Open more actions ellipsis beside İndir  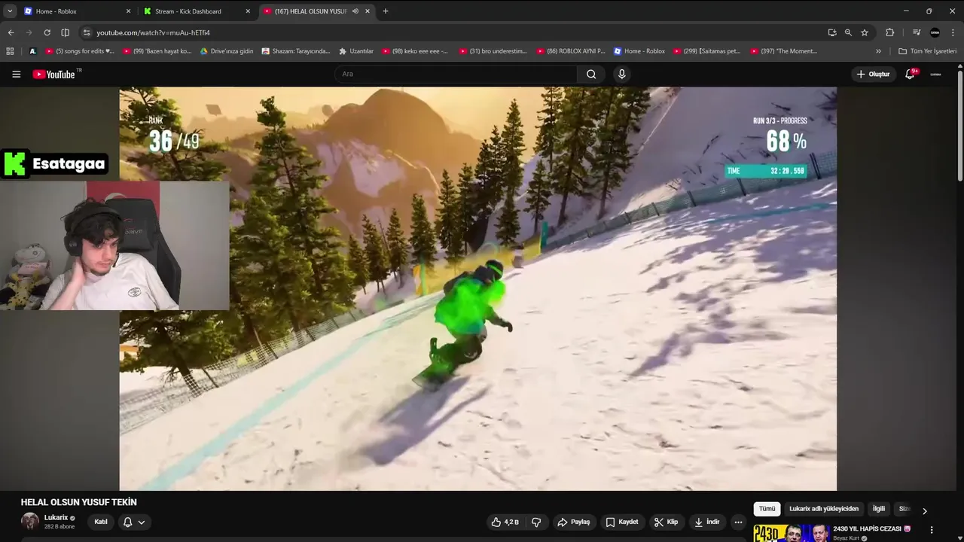[x=738, y=522]
